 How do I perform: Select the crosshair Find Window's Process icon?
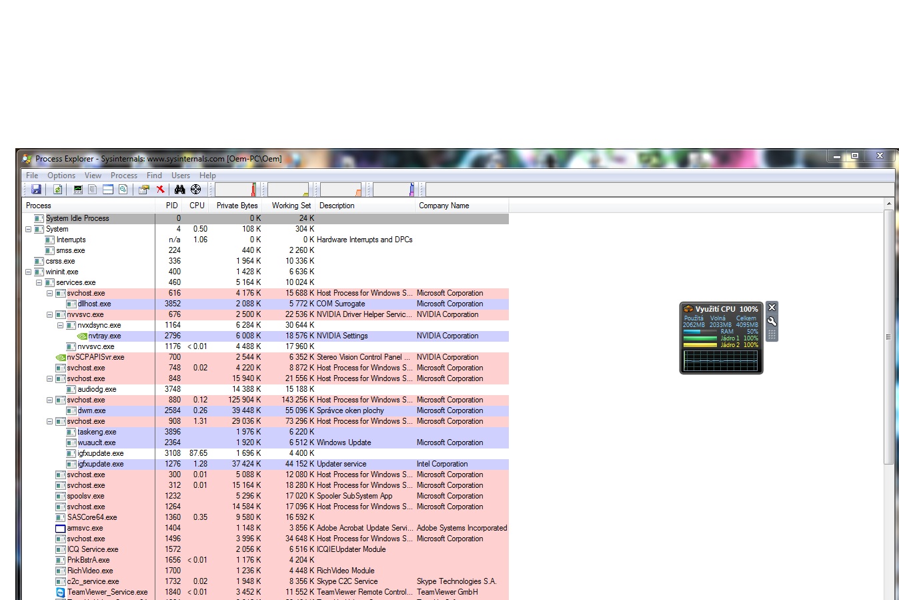tap(195, 190)
